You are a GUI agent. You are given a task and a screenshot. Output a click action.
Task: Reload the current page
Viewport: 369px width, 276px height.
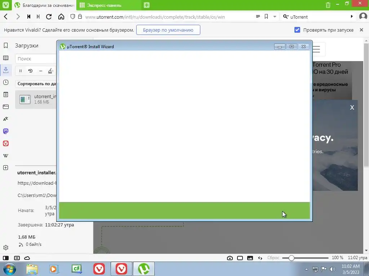pos(49,17)
